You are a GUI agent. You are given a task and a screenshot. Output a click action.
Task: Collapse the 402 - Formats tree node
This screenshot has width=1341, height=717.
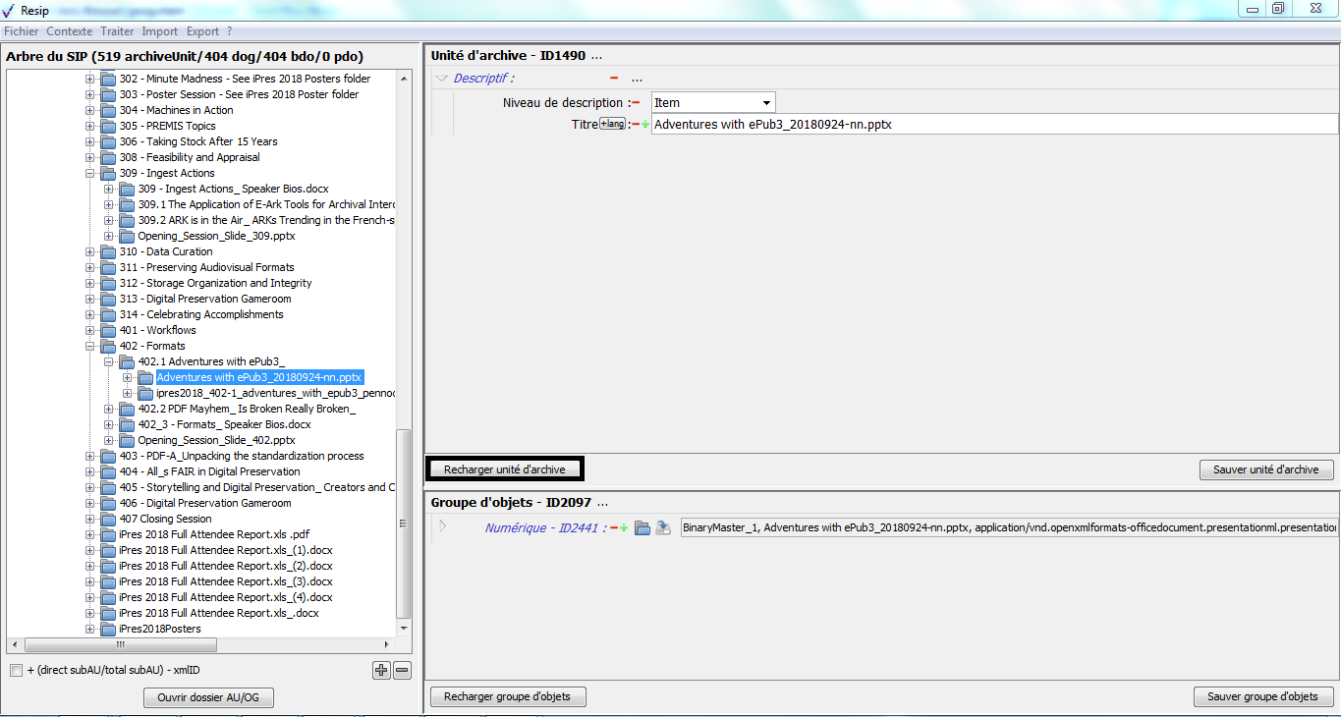click(90, 346)
